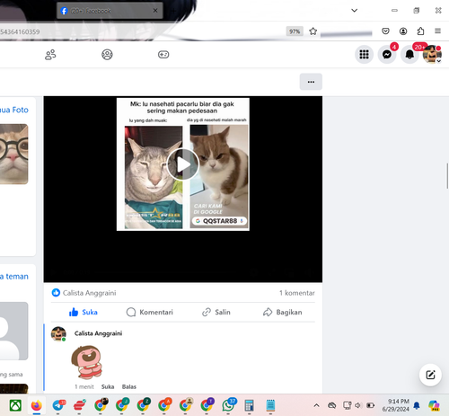Screen dimensions: 449x416
Task: Play the cat meme video
Action: pos(183,164)
